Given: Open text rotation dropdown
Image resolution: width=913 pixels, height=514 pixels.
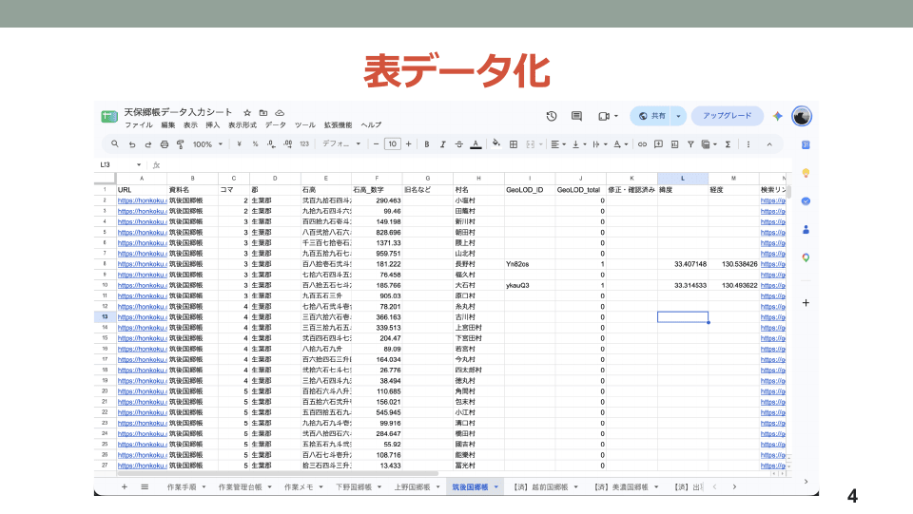Looking at the screenshot, I should tap(621, 144).
